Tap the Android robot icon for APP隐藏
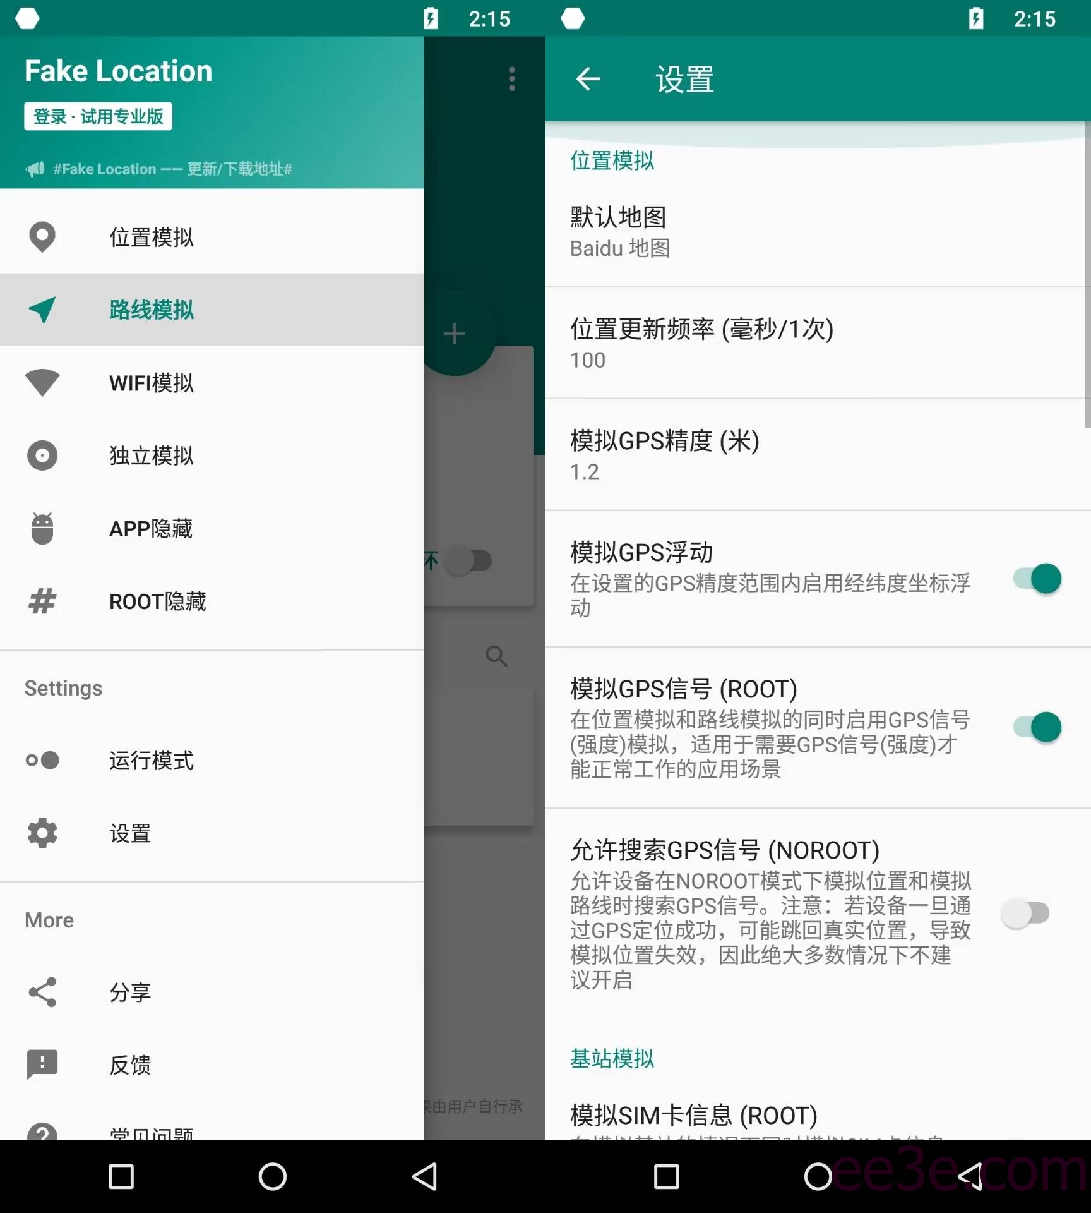This screenshot has height=1213, width=1091. click(x=42, y=529)
